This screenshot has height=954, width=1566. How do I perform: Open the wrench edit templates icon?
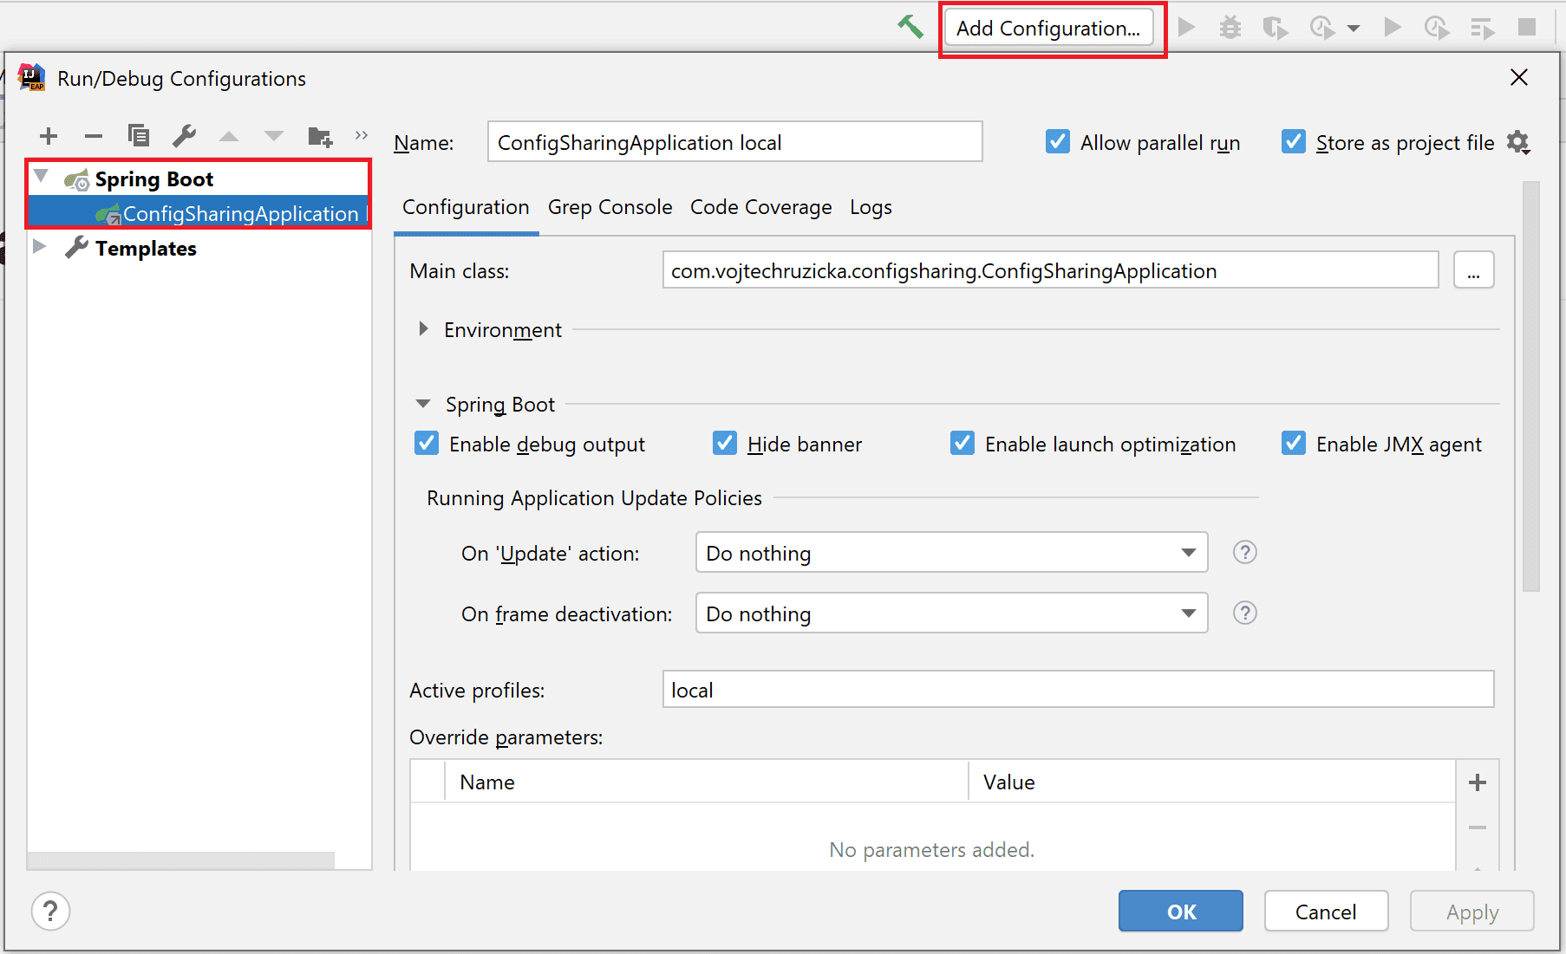coord(184,136)
